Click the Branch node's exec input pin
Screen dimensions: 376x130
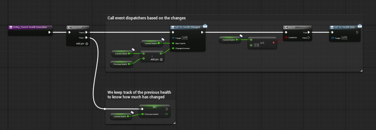click(x=286, y=32)
